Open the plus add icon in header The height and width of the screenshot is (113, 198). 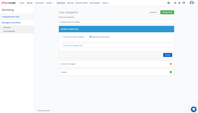[168, 3]
